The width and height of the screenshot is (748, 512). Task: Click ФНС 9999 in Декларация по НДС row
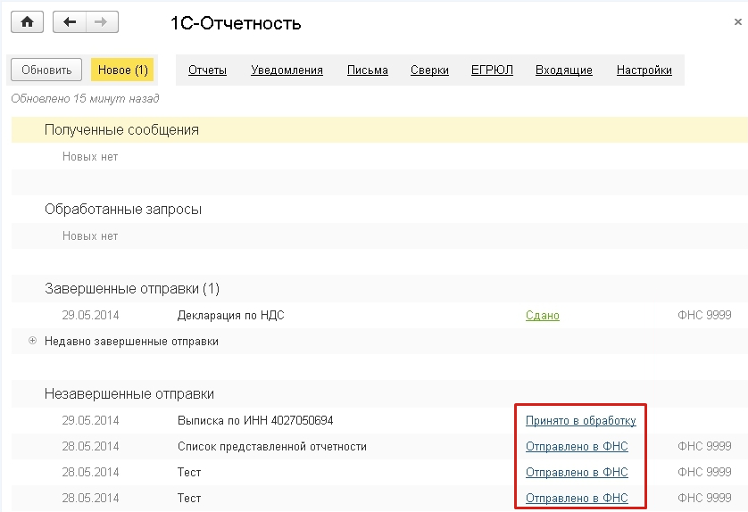click(704, 315)
